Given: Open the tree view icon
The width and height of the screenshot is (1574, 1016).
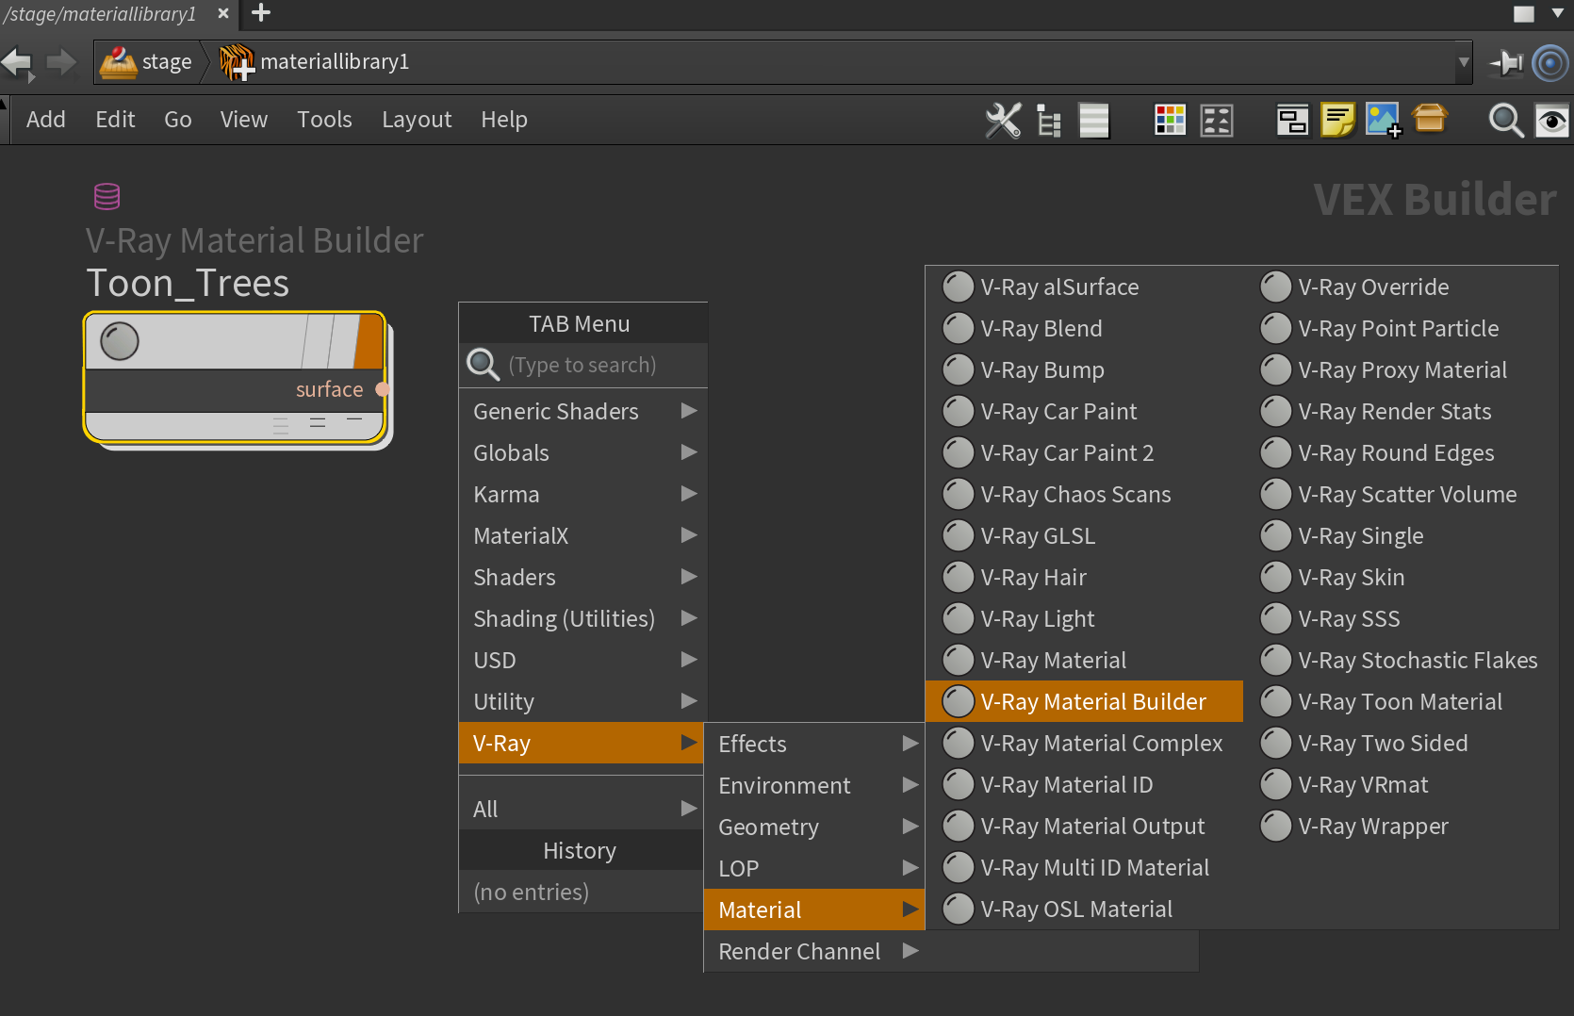Looking at the screenshot, I should 1049,121.
